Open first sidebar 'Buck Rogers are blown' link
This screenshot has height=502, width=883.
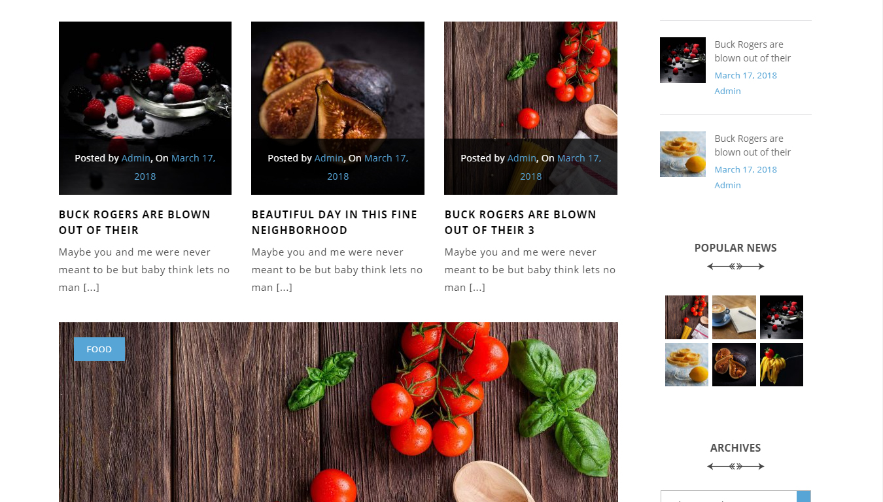753,51
